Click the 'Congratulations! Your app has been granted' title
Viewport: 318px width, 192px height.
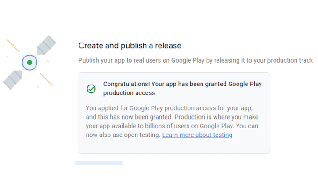pyautogui.click(x=182, y=88)
